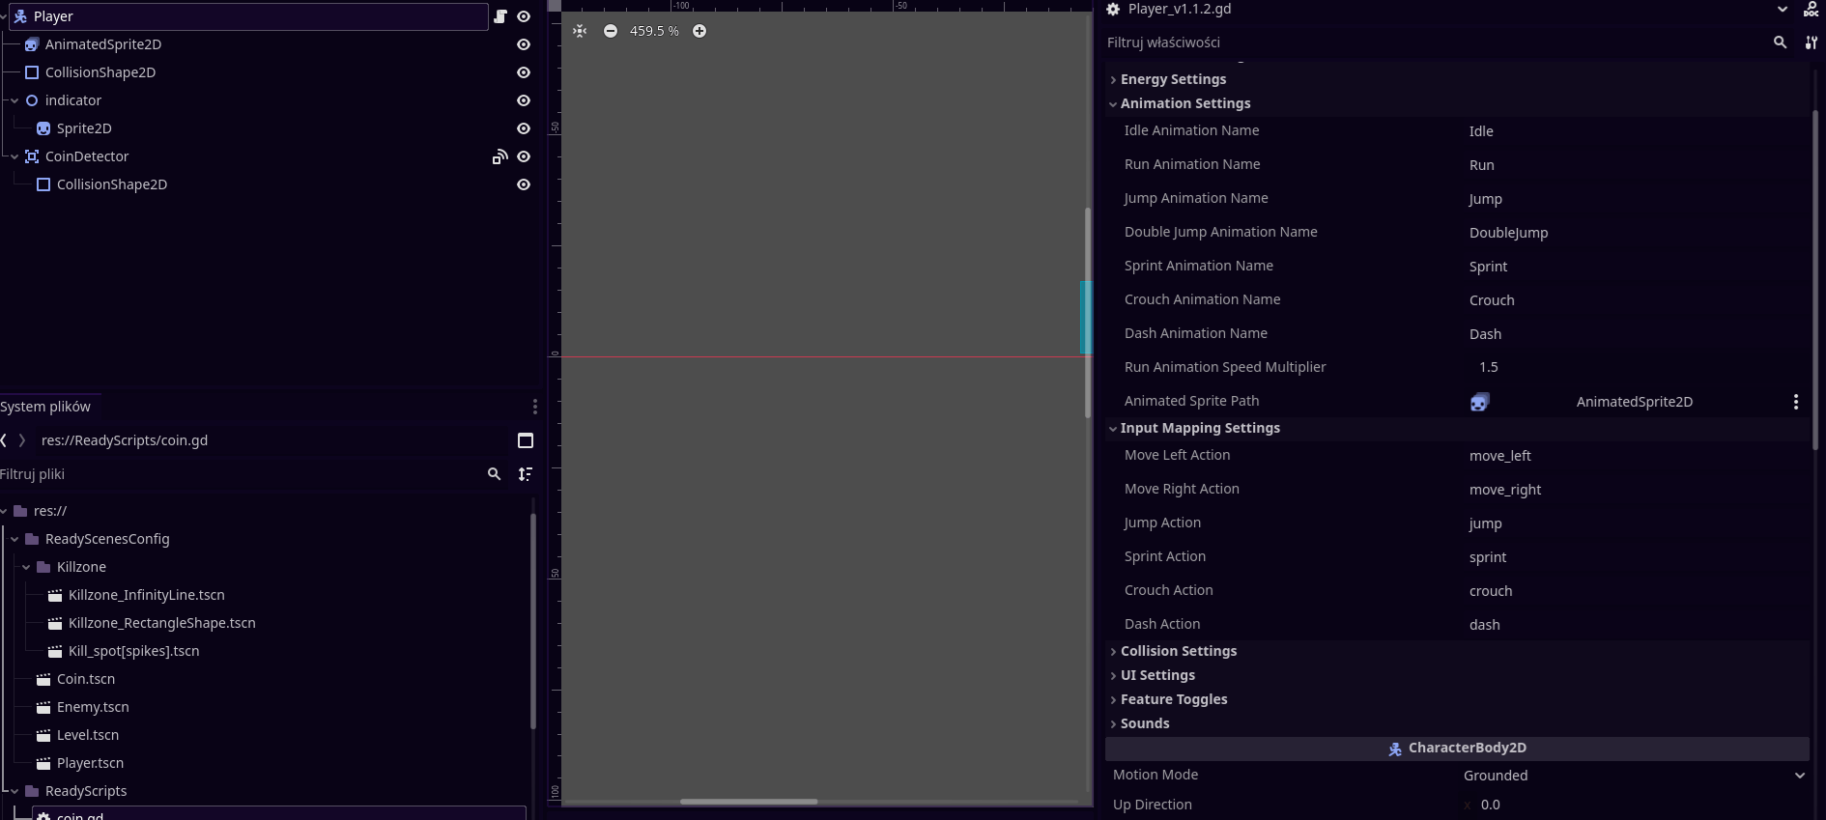This screenshot has width=1826, height=820.
Task: Toggle Sprite2D visibility eye
Action: click(524, 128)
